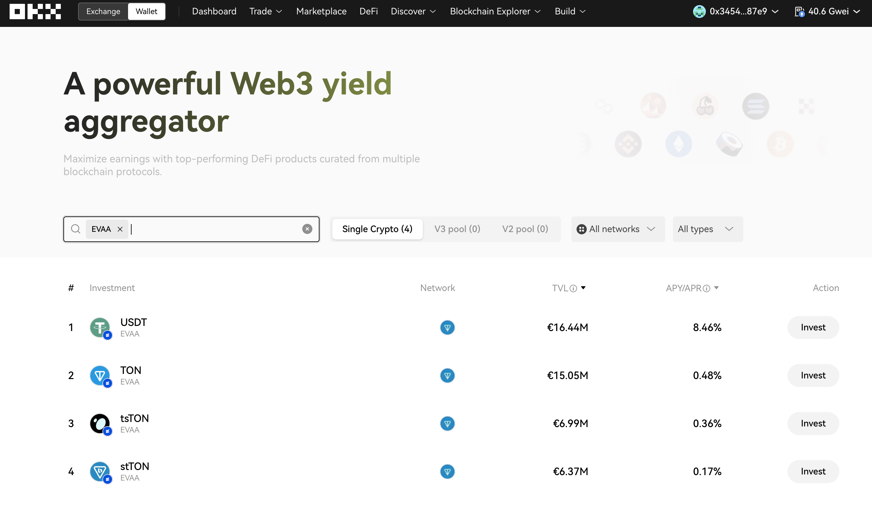
Task: Open the All networks dropdown
Action: [618, 229]
